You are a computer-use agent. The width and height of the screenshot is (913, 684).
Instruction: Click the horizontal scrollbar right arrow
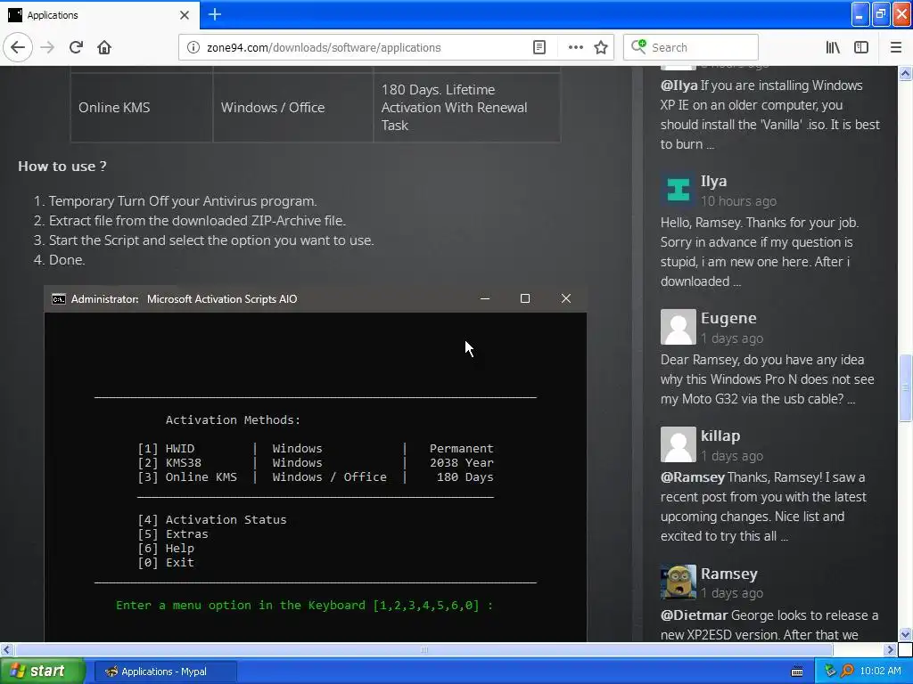pos(891,649)
